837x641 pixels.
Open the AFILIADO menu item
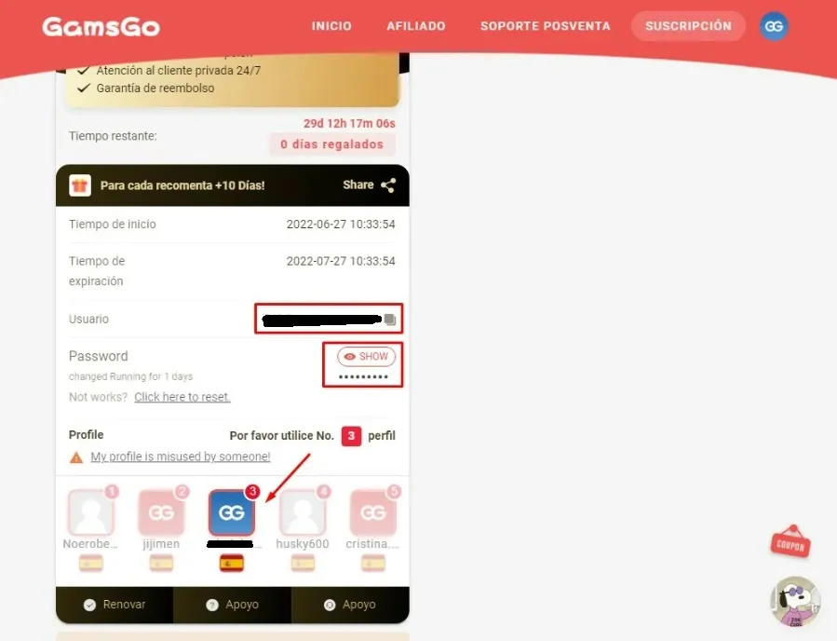pyautogui.click(x=416, y=26)
